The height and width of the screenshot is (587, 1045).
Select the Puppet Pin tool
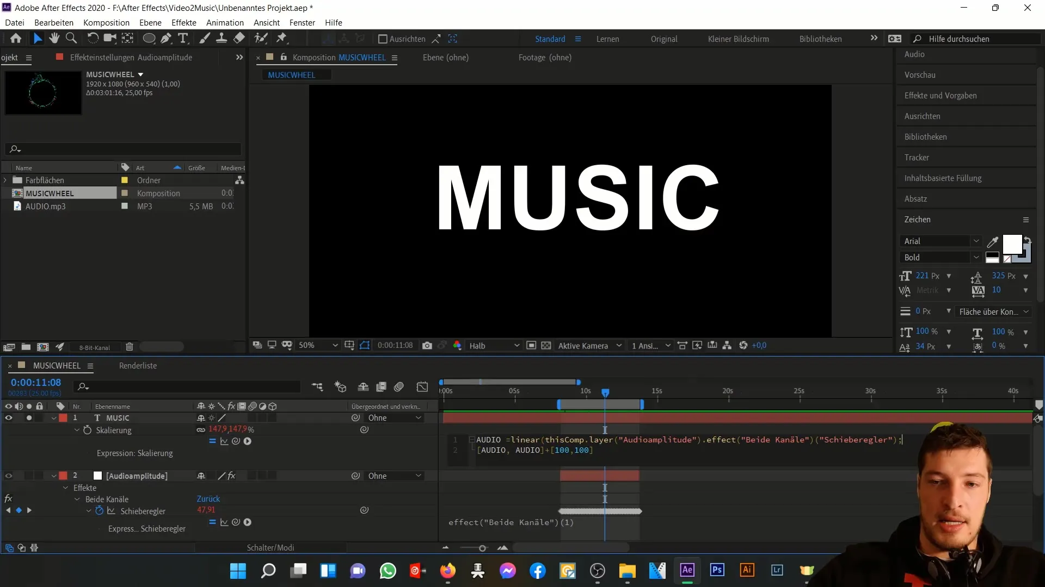point(281,39)
